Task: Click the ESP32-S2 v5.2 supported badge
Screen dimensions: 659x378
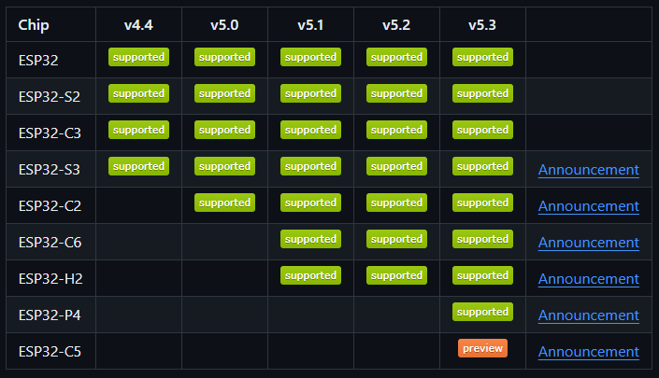Action: click(396, 93)
